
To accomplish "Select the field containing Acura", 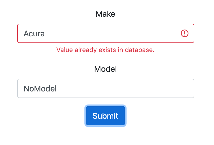I will tap(106, 33).
